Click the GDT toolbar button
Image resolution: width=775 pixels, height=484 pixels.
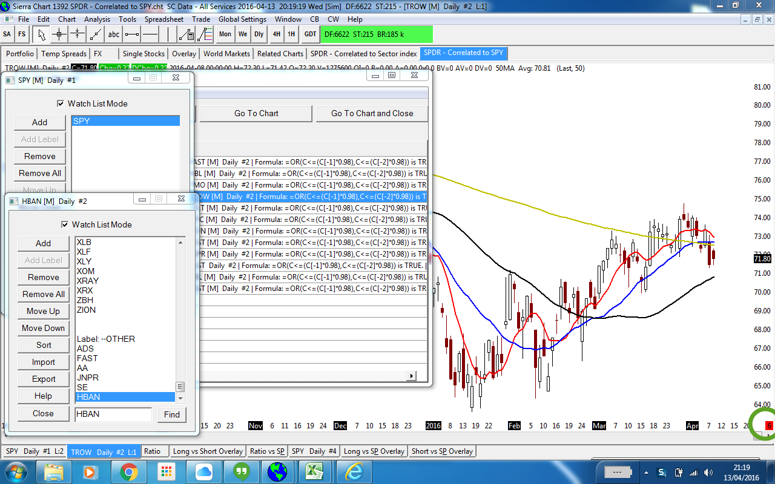point(310,34)
